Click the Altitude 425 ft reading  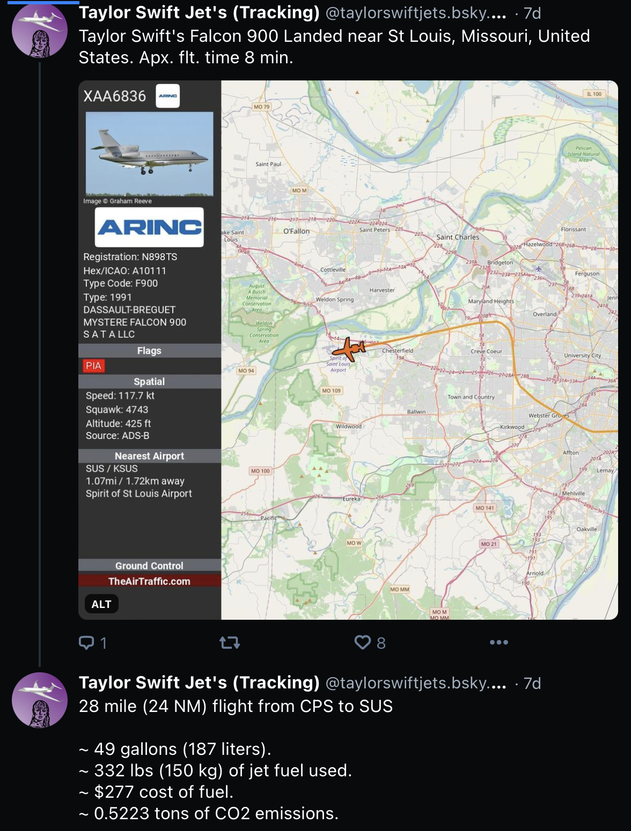click(118, 423)
